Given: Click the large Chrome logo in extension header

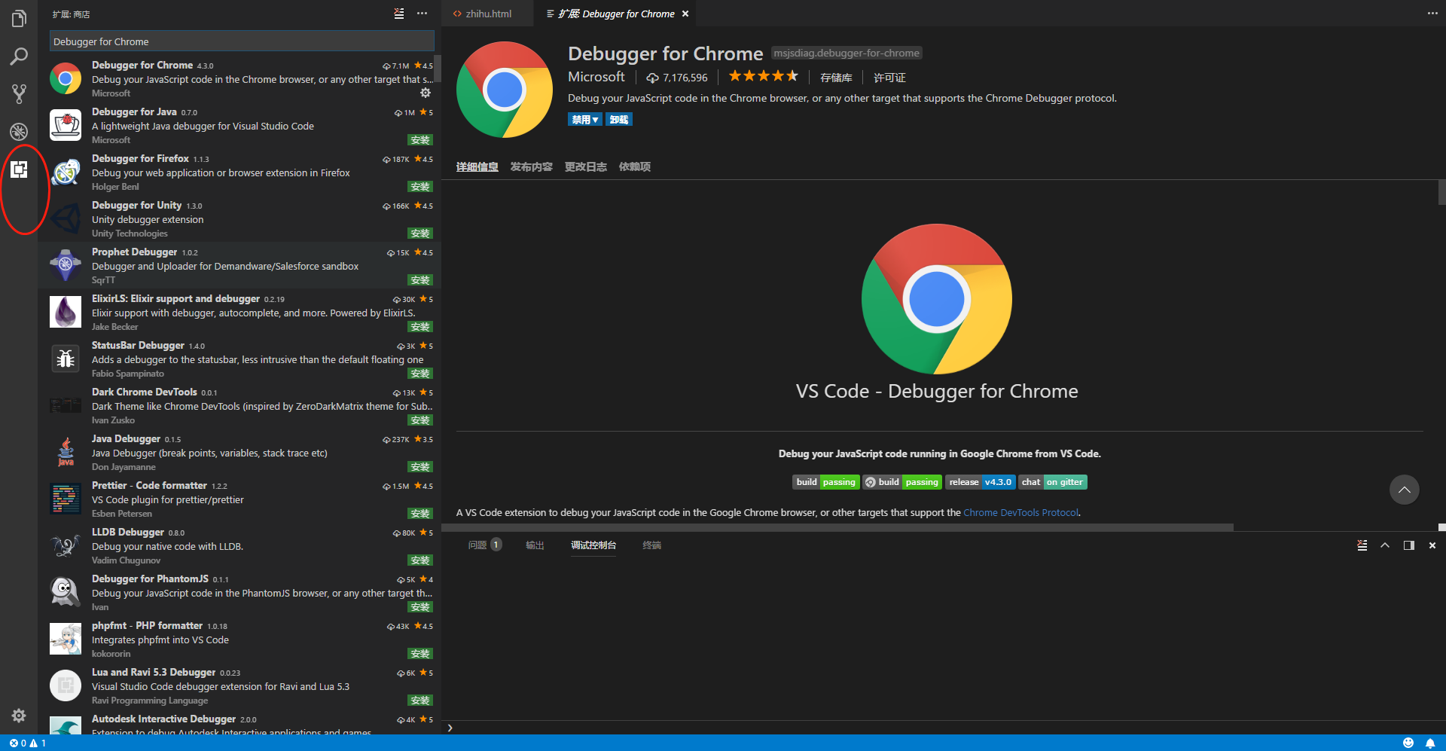Looking at the screenshot, I should pyautogui.click(x=505, y=90).
